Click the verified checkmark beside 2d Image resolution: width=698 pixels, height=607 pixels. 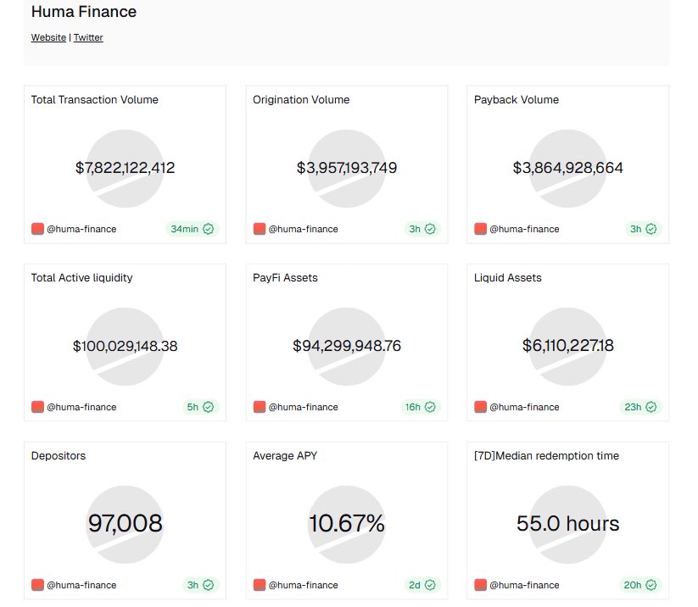(x=430, y=585)
